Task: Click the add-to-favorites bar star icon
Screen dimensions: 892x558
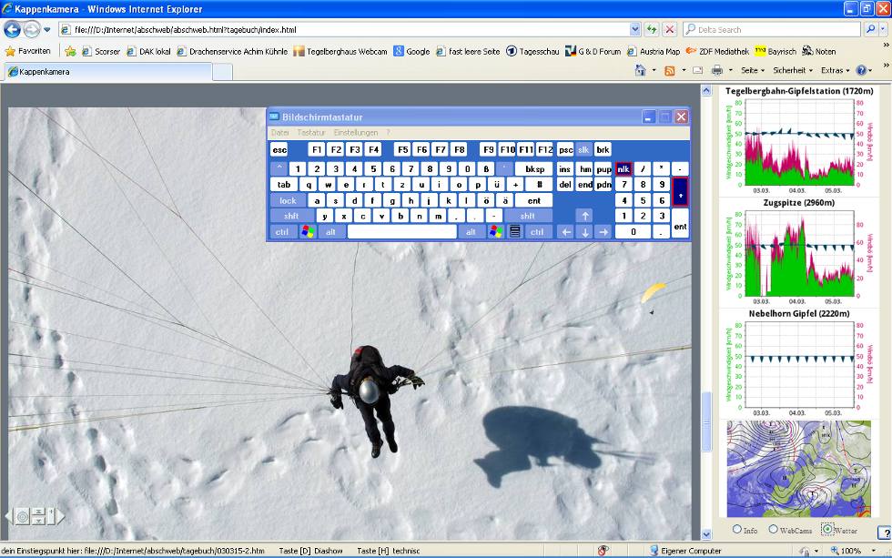Action: 71,51
